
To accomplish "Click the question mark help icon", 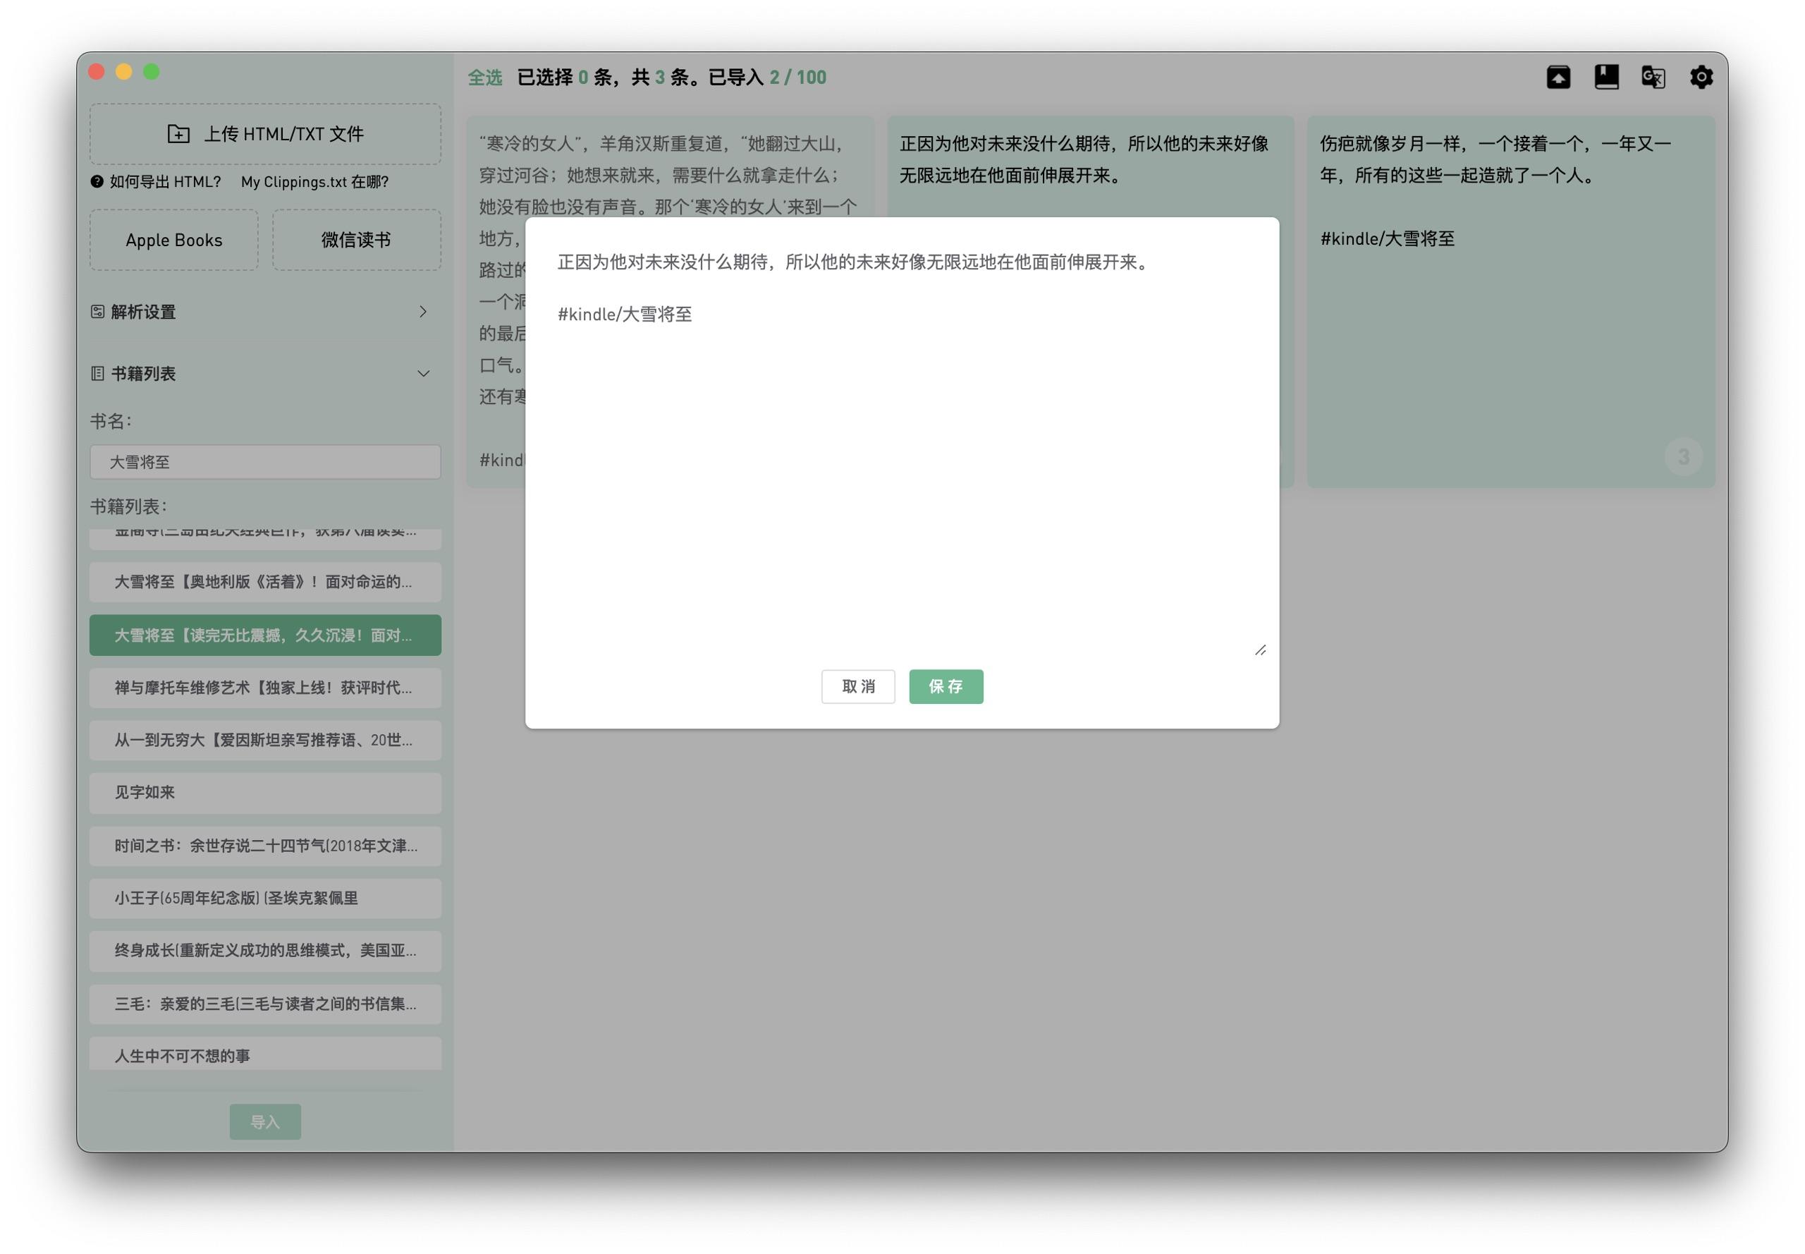I will coord(97,181).
